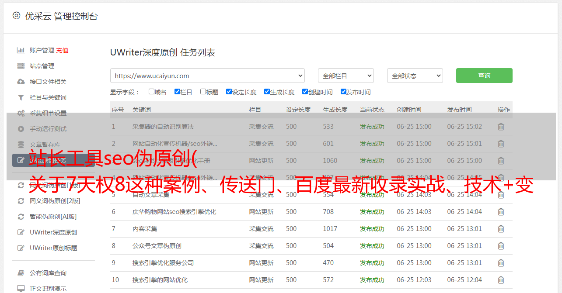Click the gears icon for 采集细节设置

(x=21, y=113)
